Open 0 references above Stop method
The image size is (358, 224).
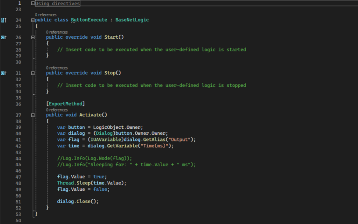56,68
